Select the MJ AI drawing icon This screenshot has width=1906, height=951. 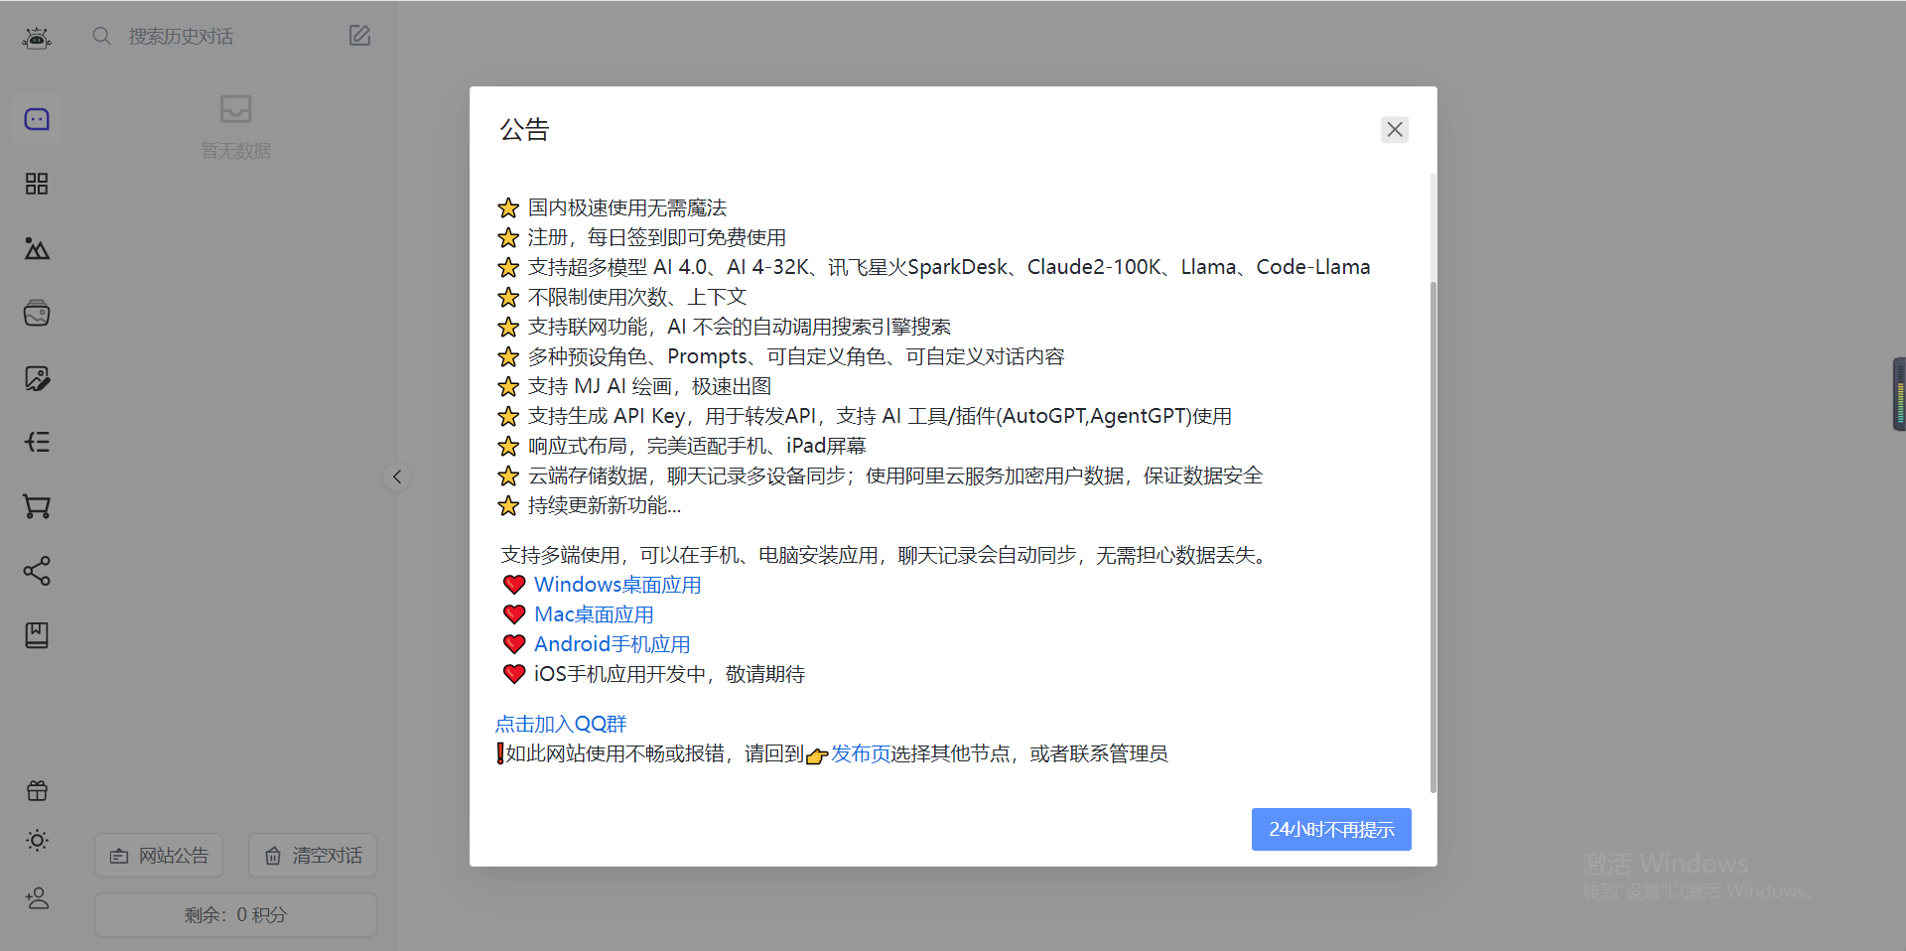pos(36,248)
